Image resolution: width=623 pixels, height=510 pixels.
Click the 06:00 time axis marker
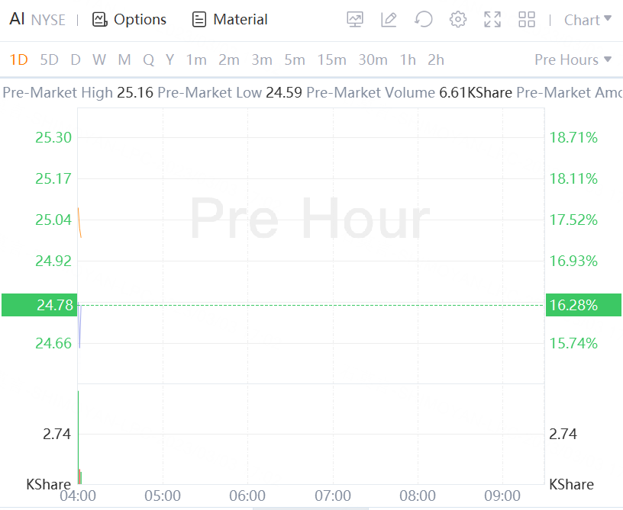point(247,496)
